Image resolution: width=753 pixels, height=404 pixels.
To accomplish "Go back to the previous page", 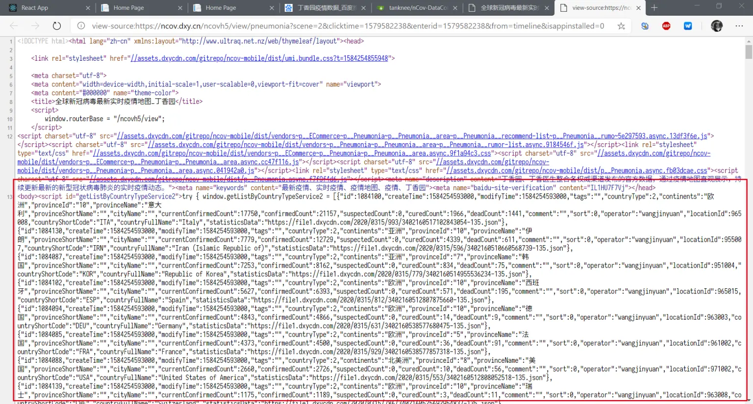I will pyautogui.click(x=14, y=26).
